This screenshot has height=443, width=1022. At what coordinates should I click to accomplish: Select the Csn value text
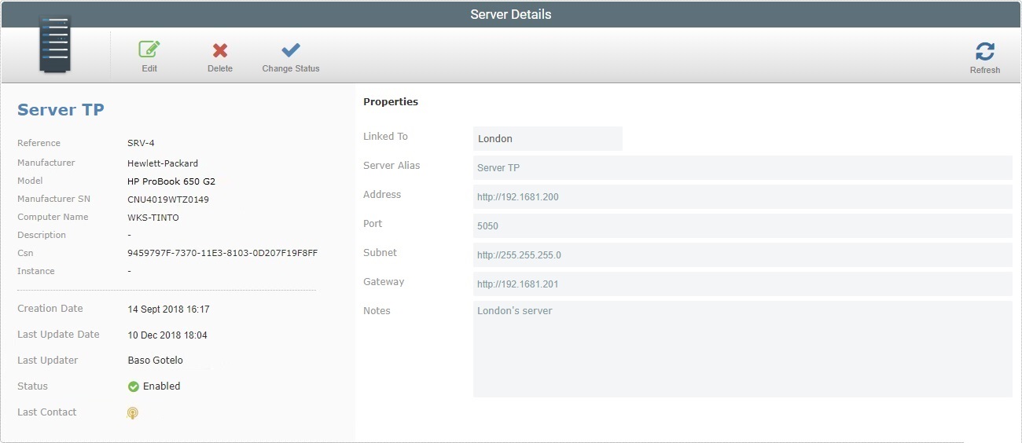click(x=222, y=254)
